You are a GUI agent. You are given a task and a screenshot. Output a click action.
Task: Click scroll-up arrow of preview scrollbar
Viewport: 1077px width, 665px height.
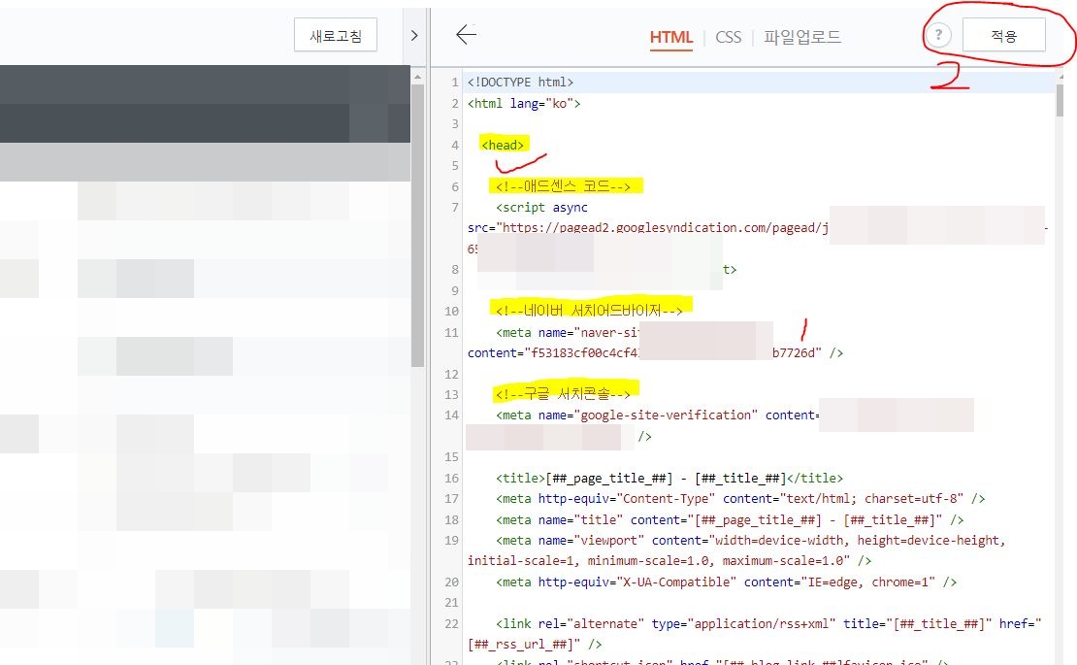[417, 78]
